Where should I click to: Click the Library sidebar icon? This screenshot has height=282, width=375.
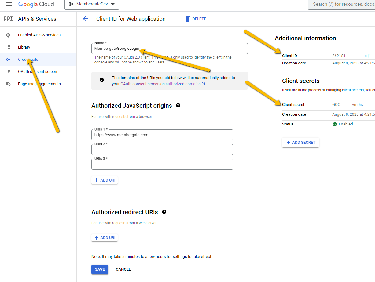(8, 47)
